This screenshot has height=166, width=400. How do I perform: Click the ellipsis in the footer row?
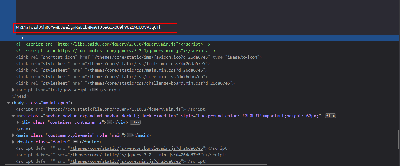[76, 142]
